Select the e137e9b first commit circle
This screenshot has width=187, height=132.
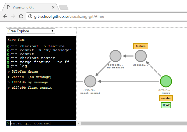[90, 81]
